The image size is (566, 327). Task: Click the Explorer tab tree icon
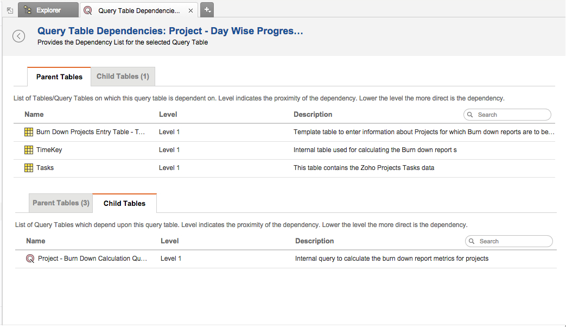(x=28, y=10)
